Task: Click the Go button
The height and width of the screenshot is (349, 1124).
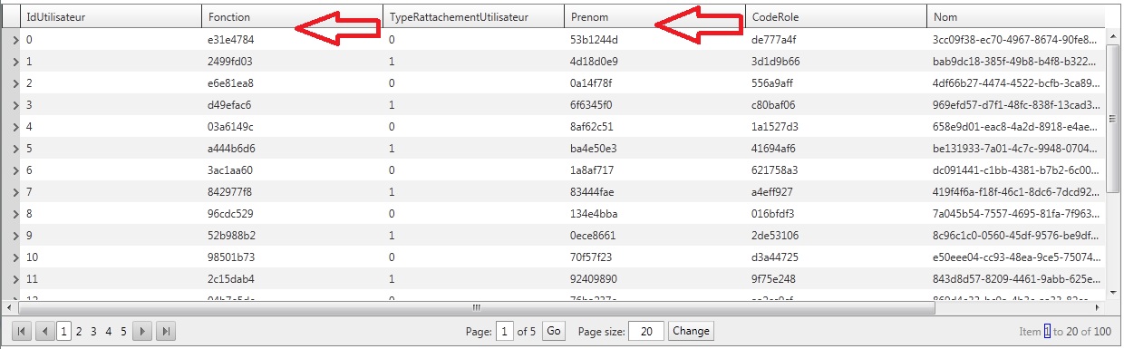Action: pos(554,332)
